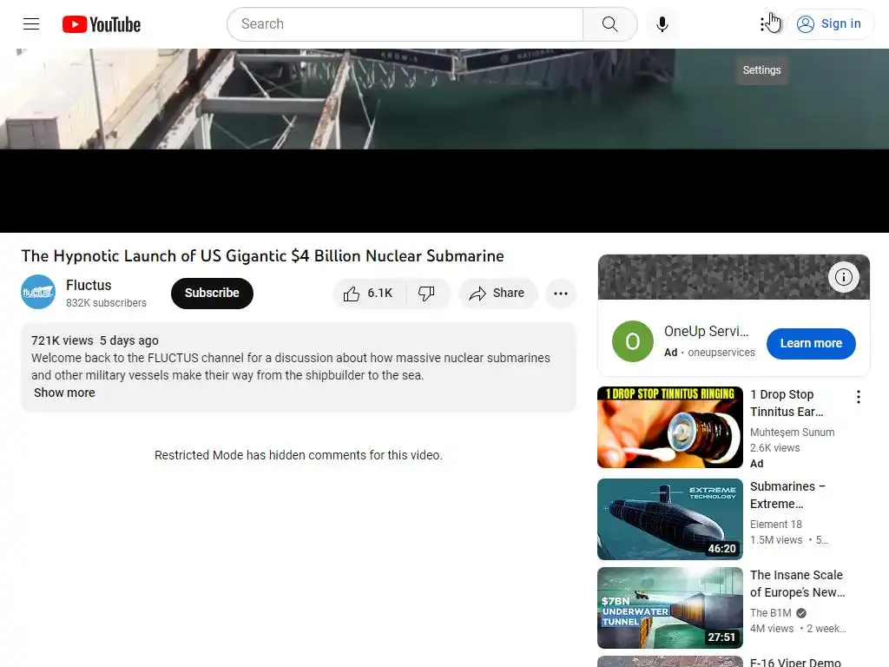This screenshot has height=667, width=889.
Task: Open the hamburger guide menu
Action: [x=31, y=23]
